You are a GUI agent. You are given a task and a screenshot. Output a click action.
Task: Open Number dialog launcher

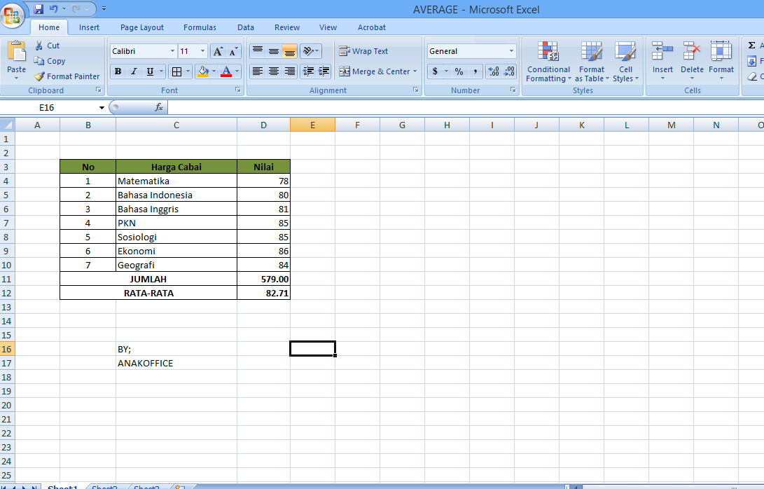(513, 90)
